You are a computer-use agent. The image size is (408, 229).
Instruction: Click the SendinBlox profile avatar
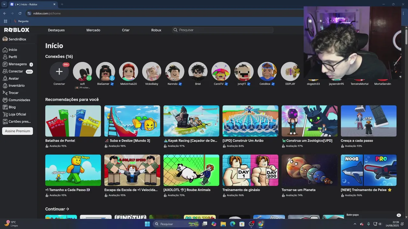(x=5, y=39)
